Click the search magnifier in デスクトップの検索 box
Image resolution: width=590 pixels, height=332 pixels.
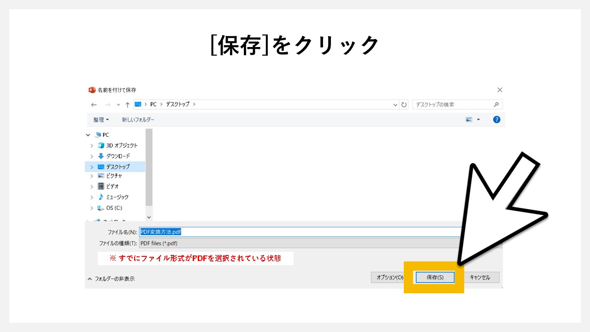pyautogui.click(x=497, y=104)
